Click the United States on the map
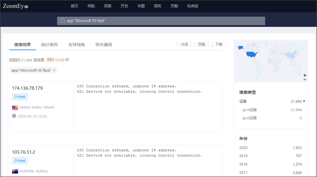 (251, 54)
